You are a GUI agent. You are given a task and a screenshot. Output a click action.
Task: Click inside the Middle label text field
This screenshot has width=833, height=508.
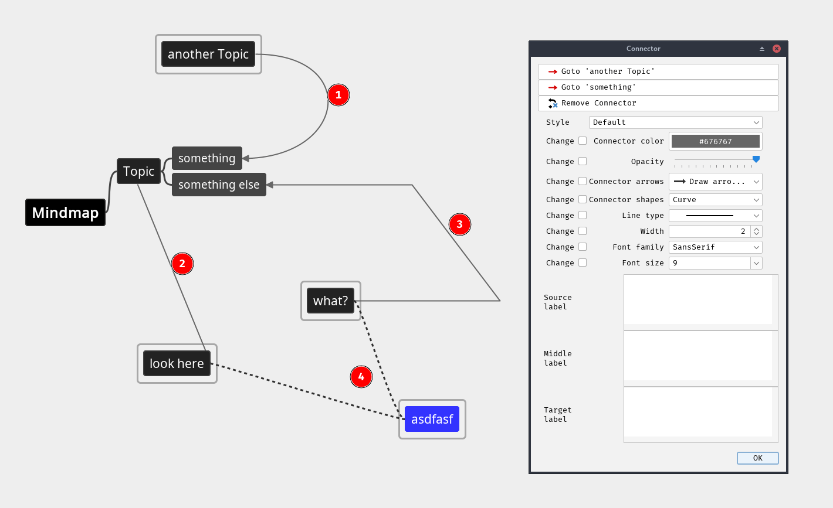[x=698, y=356]
